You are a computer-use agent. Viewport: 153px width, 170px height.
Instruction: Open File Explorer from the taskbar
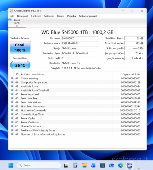click(84, 165)
